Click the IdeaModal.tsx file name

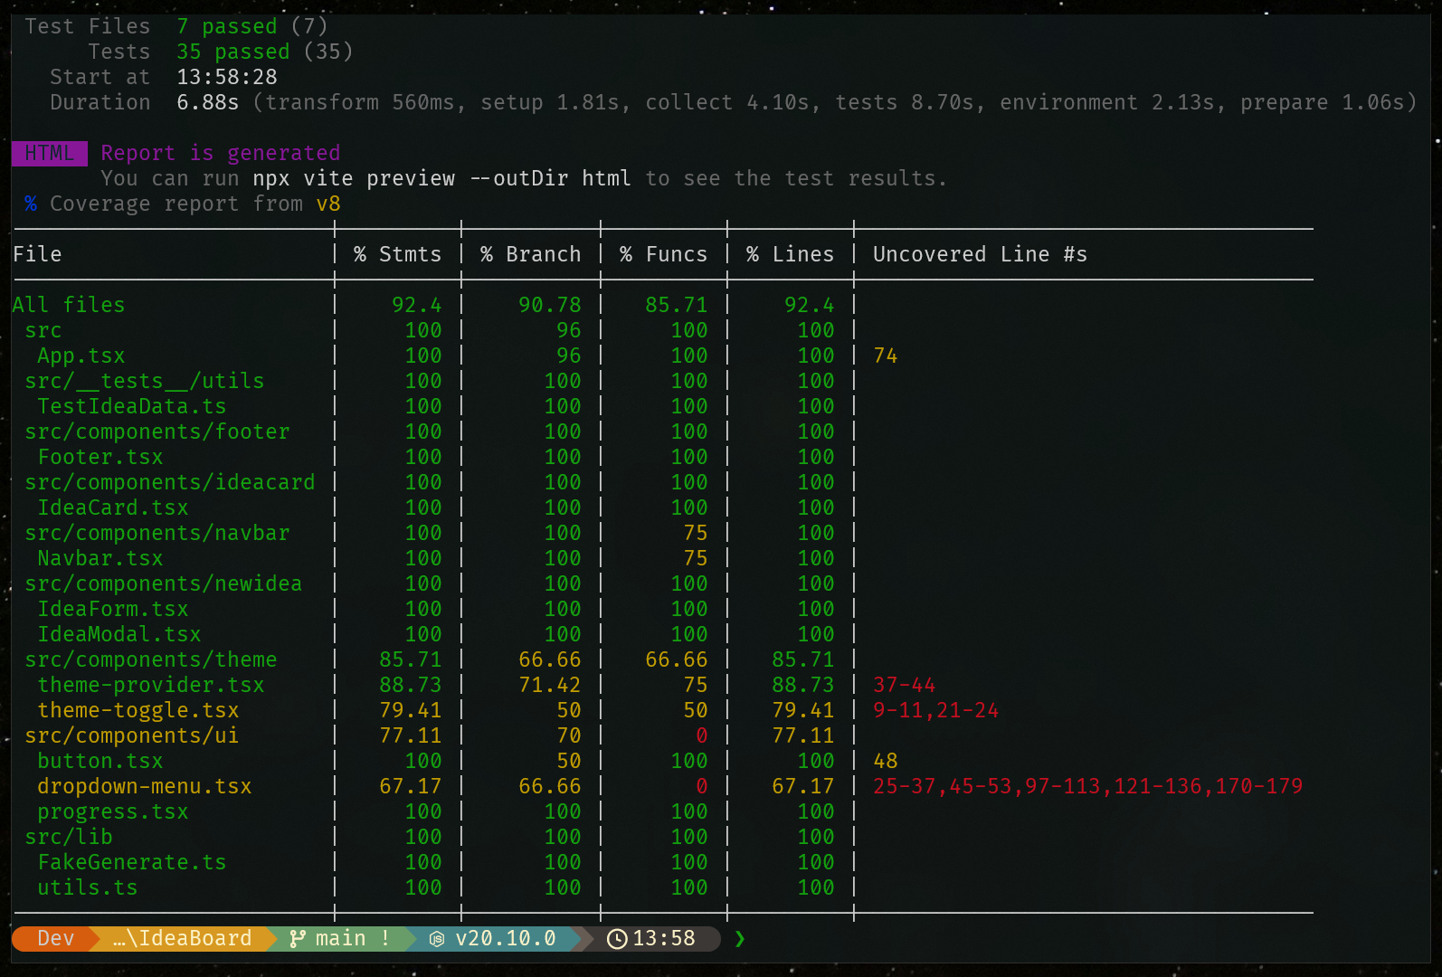click(119, 635)
